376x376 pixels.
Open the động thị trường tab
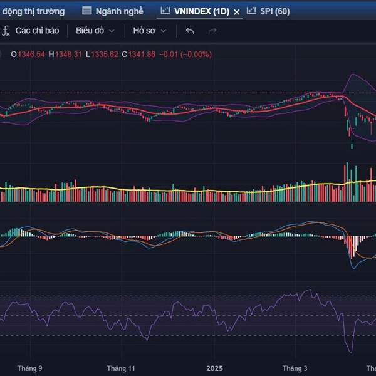pyautogui.click(x=33, y=11)
